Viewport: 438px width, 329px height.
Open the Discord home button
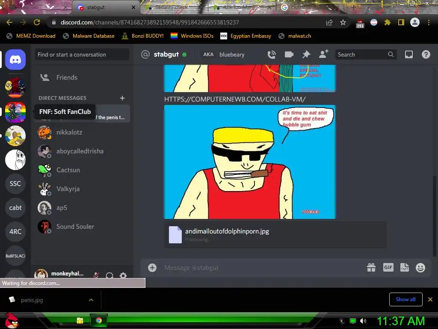15,59
